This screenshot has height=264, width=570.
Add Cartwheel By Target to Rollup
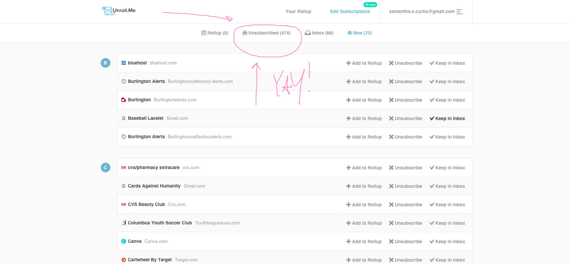tap(364, 260)
